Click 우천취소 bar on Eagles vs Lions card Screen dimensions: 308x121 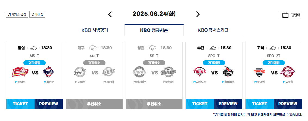(x=94, y=104)
